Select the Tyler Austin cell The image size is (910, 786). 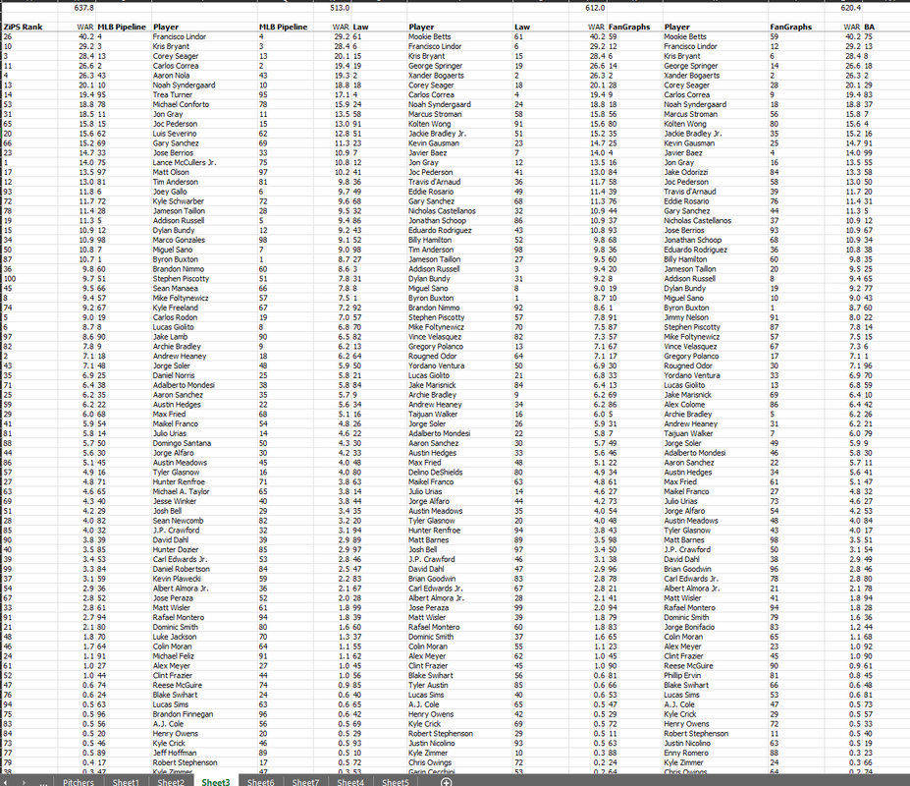(x=459, y=686)
